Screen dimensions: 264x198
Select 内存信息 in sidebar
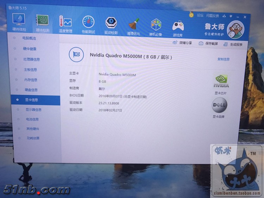pyautogui.click(x=31, y=80)
